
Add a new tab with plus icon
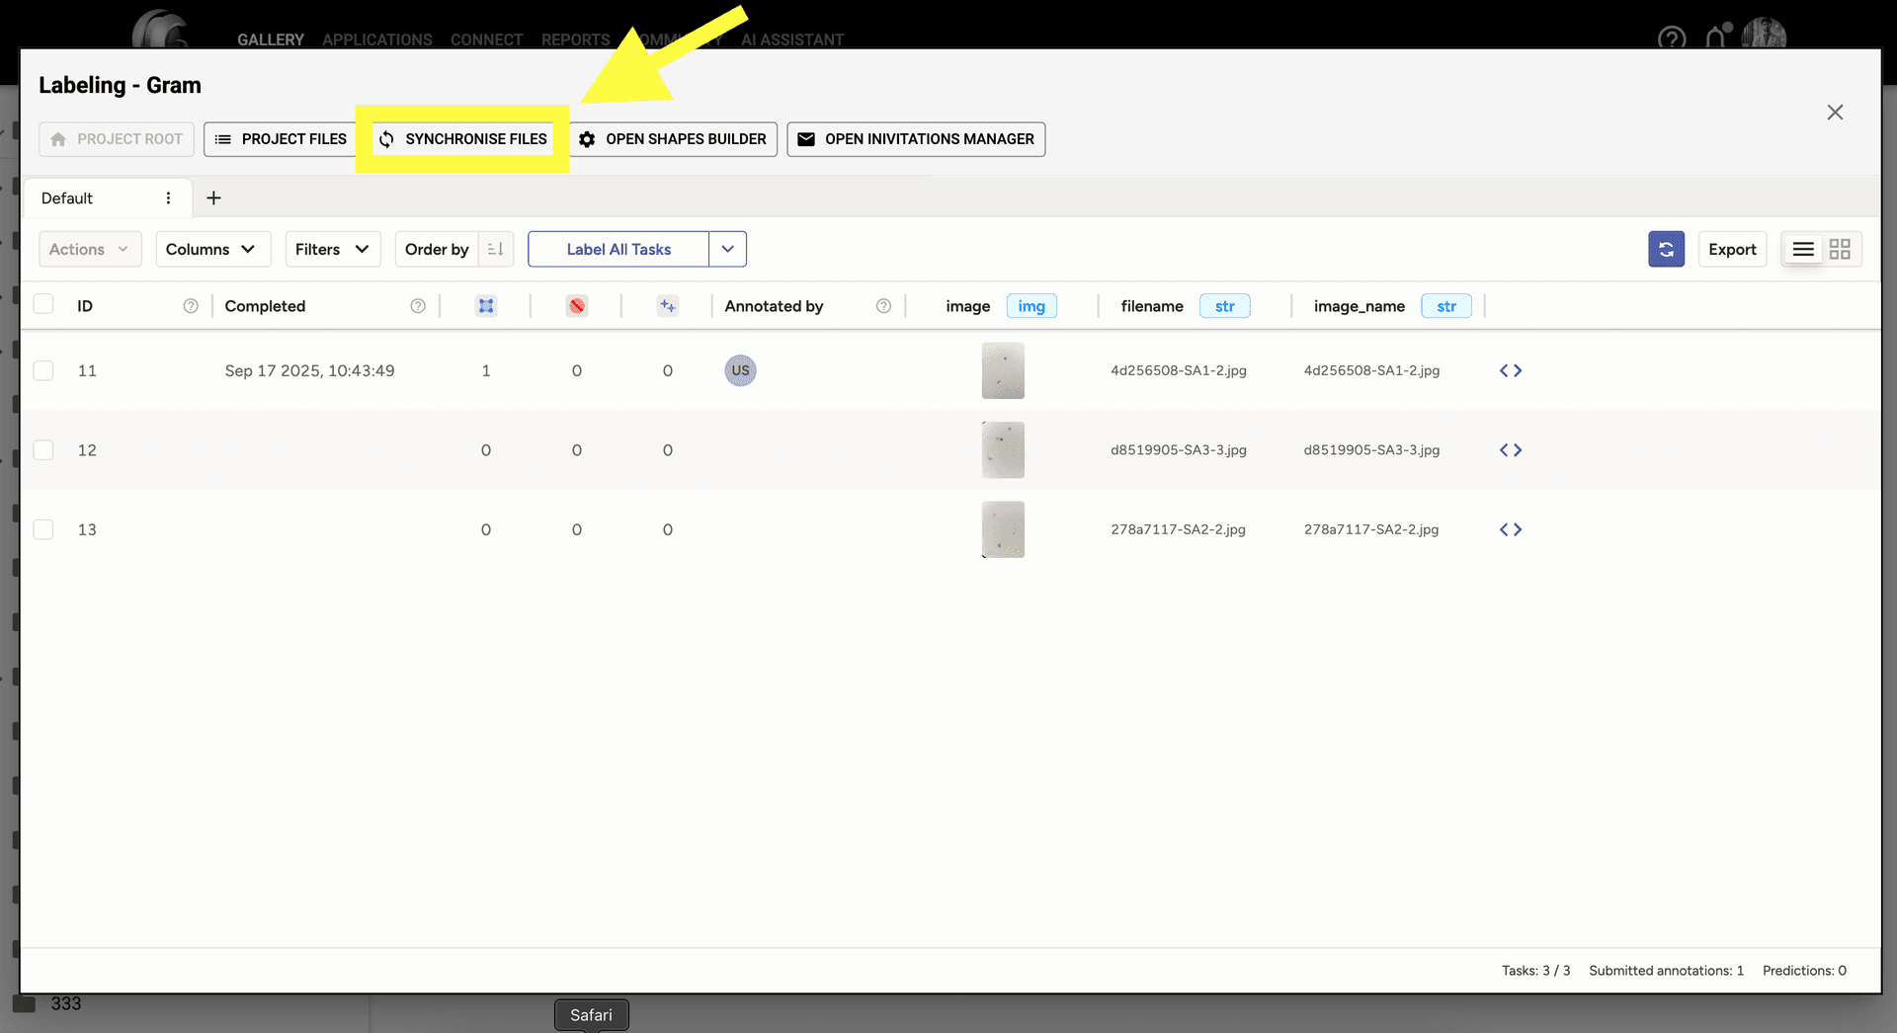(x=213, y=199)
